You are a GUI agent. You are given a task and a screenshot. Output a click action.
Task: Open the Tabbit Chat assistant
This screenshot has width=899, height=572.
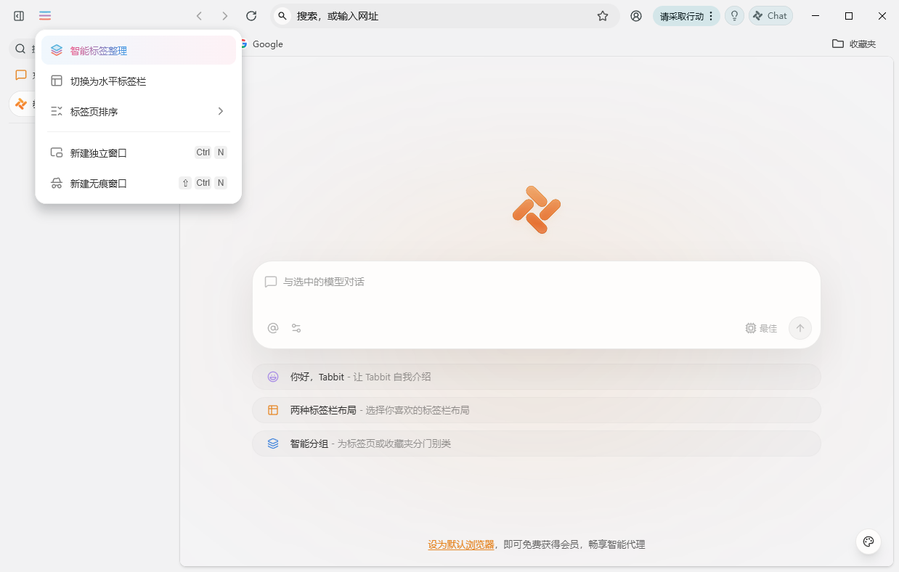click(x=770, y=15)
